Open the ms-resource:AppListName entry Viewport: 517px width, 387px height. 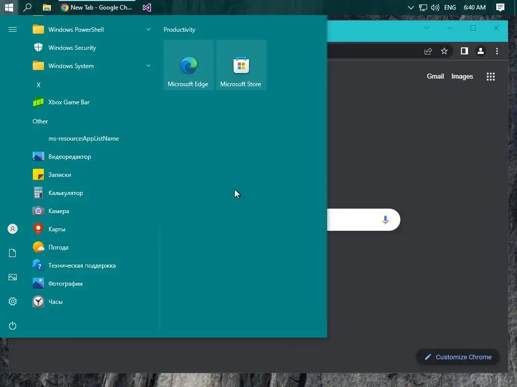(x=91, y=139)
